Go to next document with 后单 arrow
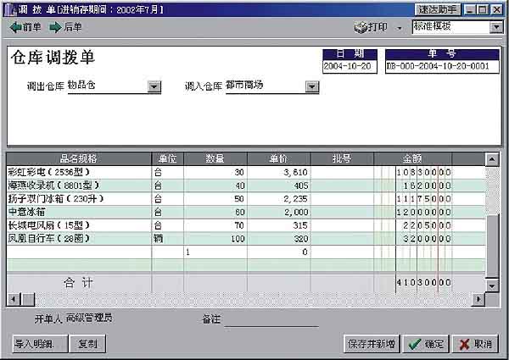 [x=66, y=27]
